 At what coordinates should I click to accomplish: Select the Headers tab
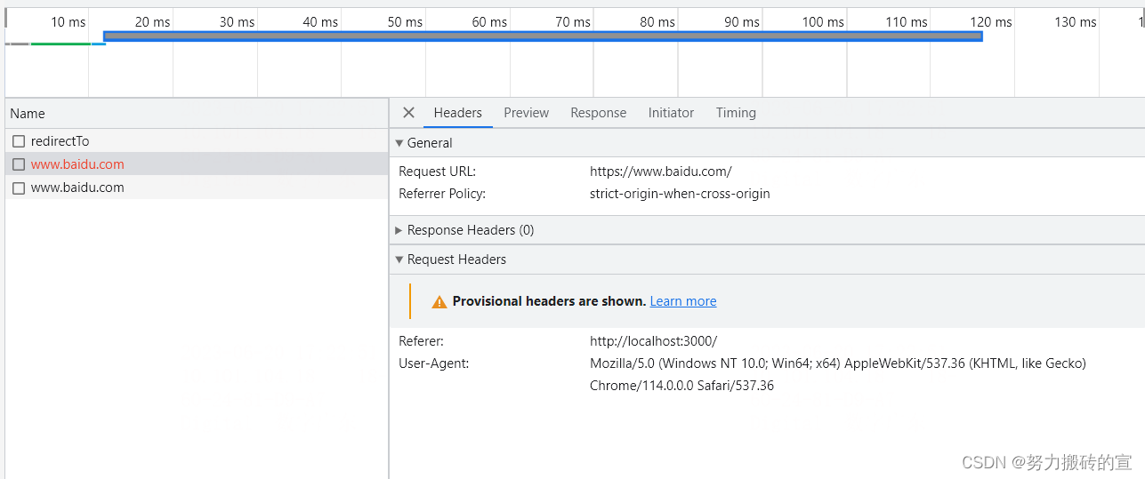[x=457, y=113]
